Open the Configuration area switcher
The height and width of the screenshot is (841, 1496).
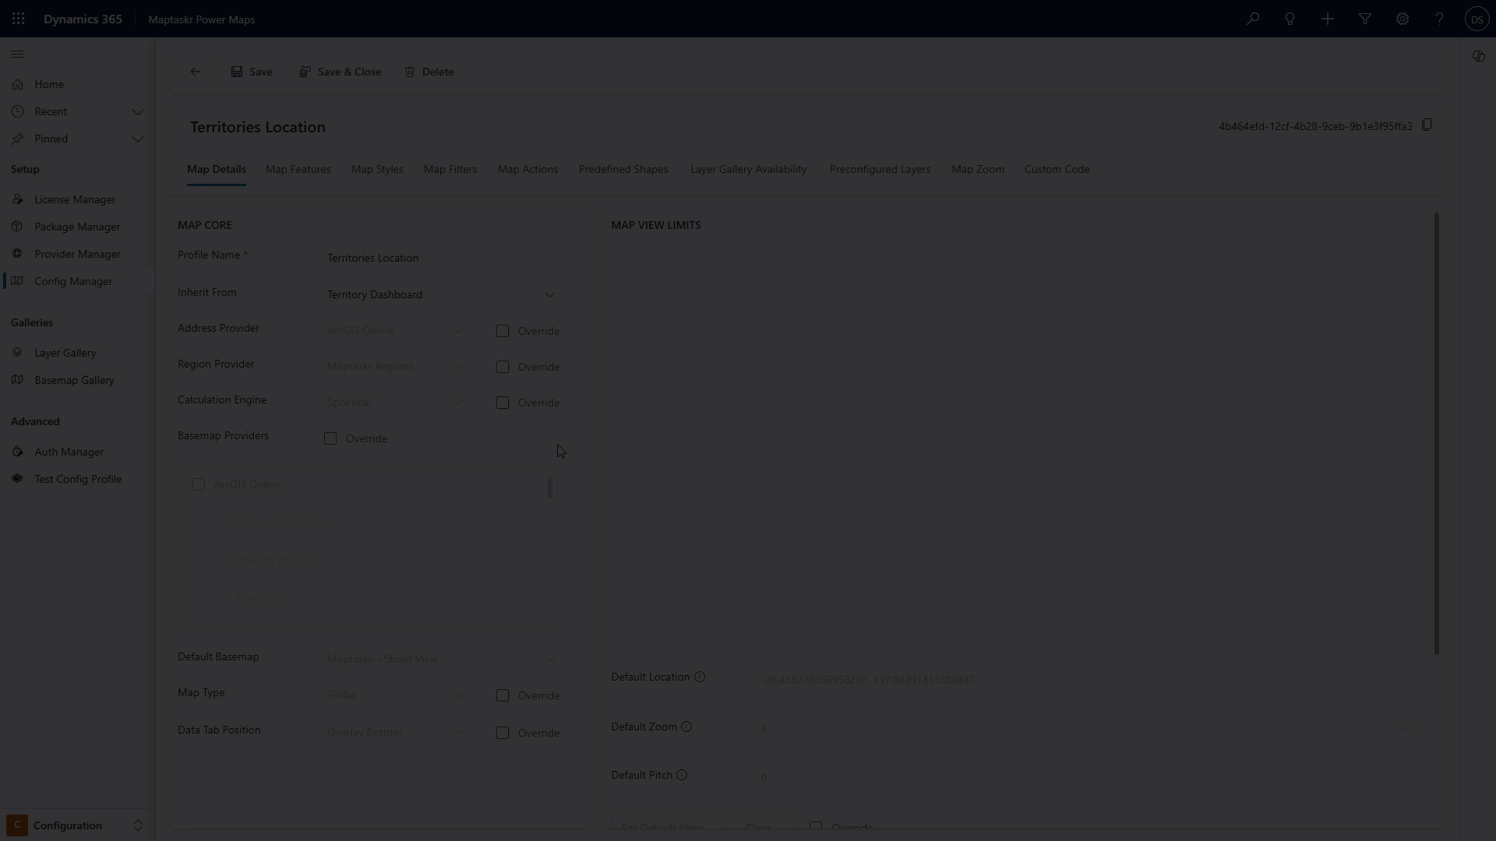[76, 825]
